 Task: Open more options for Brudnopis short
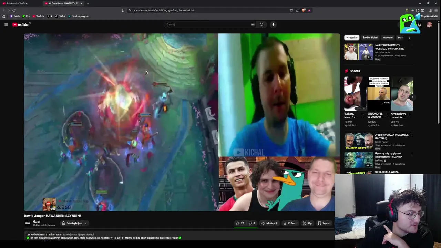pos(387,115)
